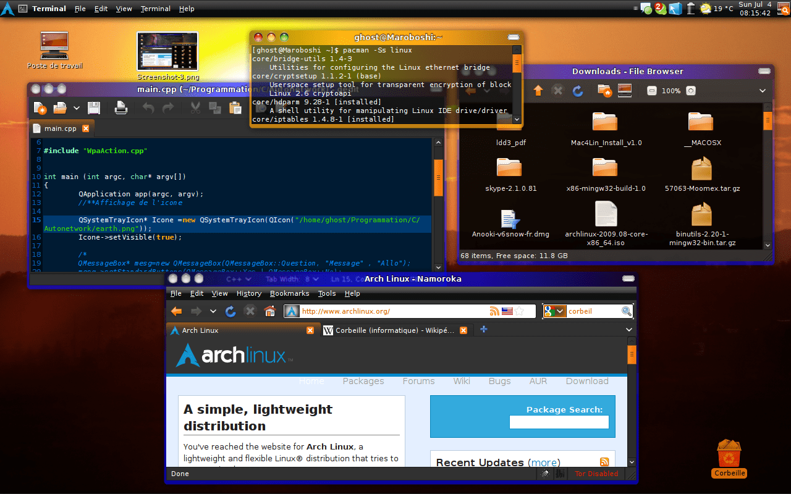791x494 pixels.
Task: Click the RSS feed icon in URL bar
Action: [494, 311]
